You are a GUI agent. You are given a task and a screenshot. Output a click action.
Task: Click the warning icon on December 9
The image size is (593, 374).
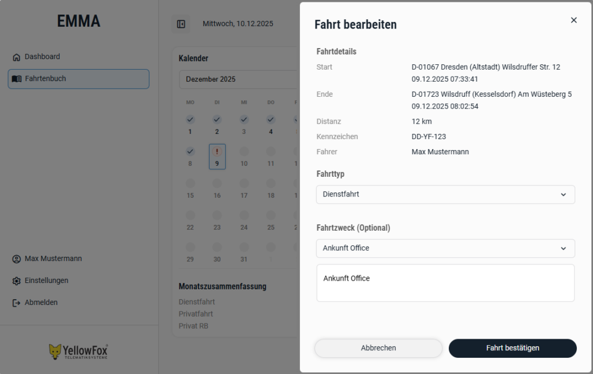[x=217, y=151]
